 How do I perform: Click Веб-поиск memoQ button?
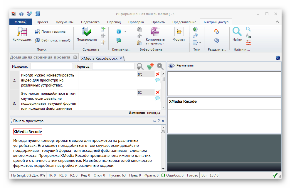coord(53,40)
